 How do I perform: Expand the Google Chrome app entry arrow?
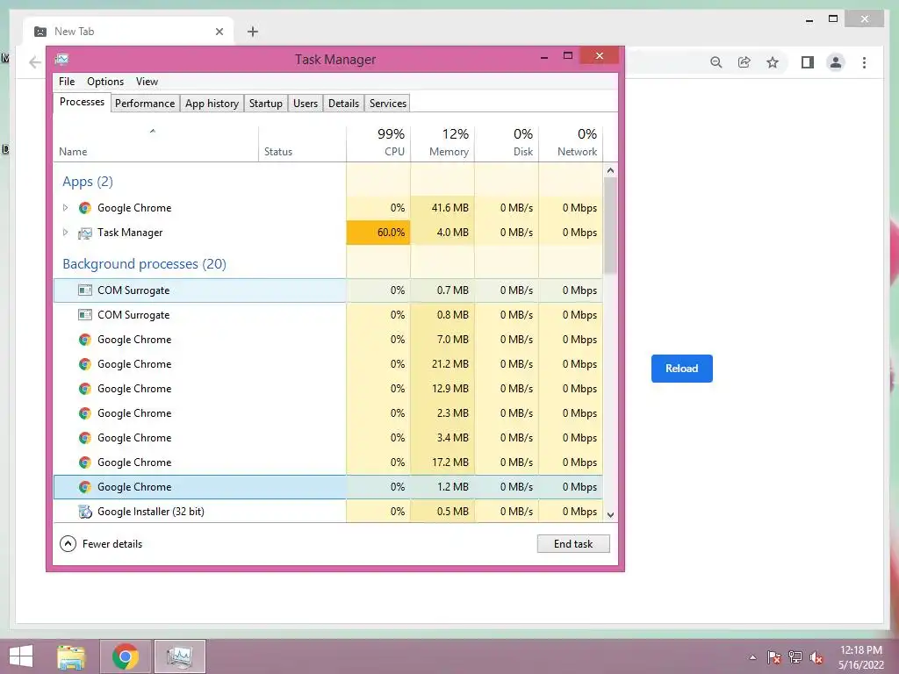(x=65, y=208)
